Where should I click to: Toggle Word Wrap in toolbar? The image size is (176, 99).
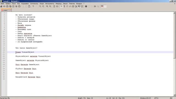[x=61, y=6]
